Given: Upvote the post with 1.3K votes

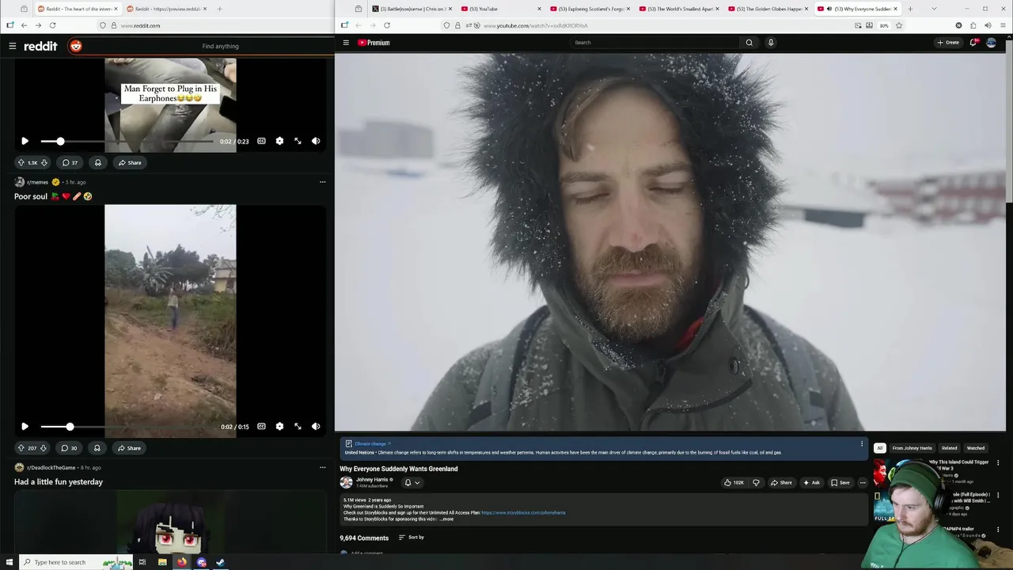Looking at the screenshot, I should pos(21,162).
